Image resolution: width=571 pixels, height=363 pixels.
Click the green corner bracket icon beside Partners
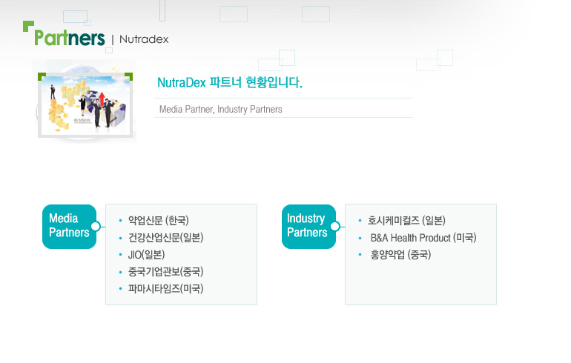tap(28, 26)
